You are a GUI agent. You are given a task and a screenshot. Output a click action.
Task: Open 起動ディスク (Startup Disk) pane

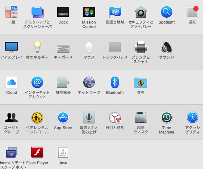(141, 118)
